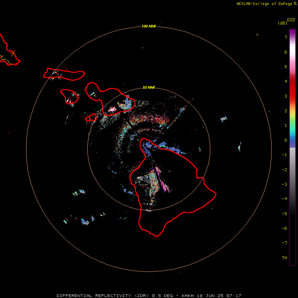Click the colorbar value 1 label

click(x=286, y=125)
